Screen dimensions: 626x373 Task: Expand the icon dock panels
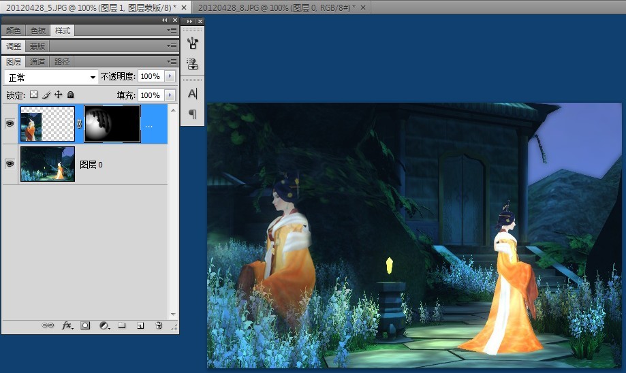(189, 21)
